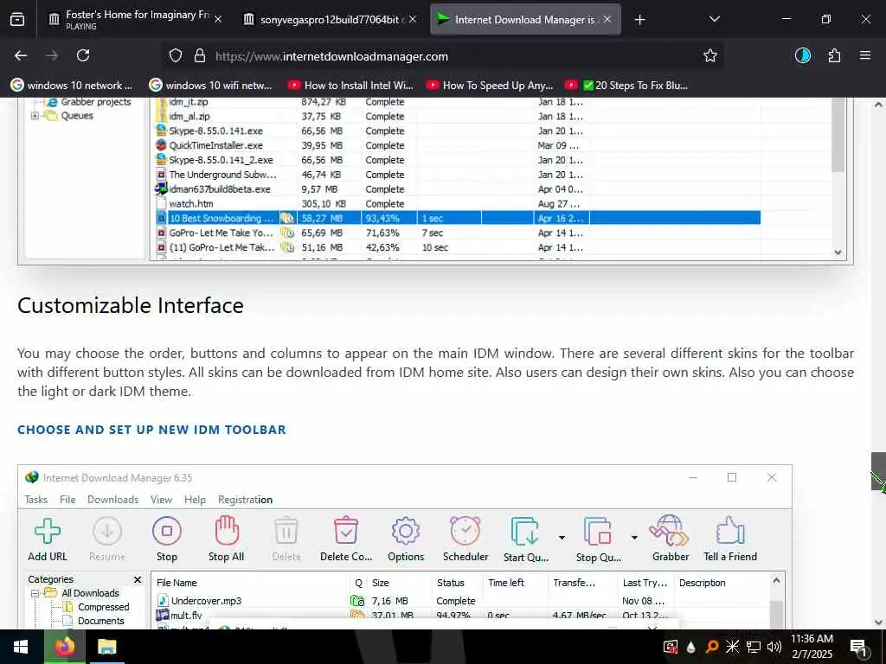Click the address bar URL field

click(x=442, y=56)
